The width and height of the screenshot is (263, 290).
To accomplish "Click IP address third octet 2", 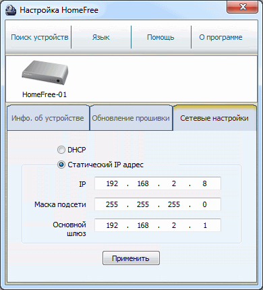I will 174,183.
